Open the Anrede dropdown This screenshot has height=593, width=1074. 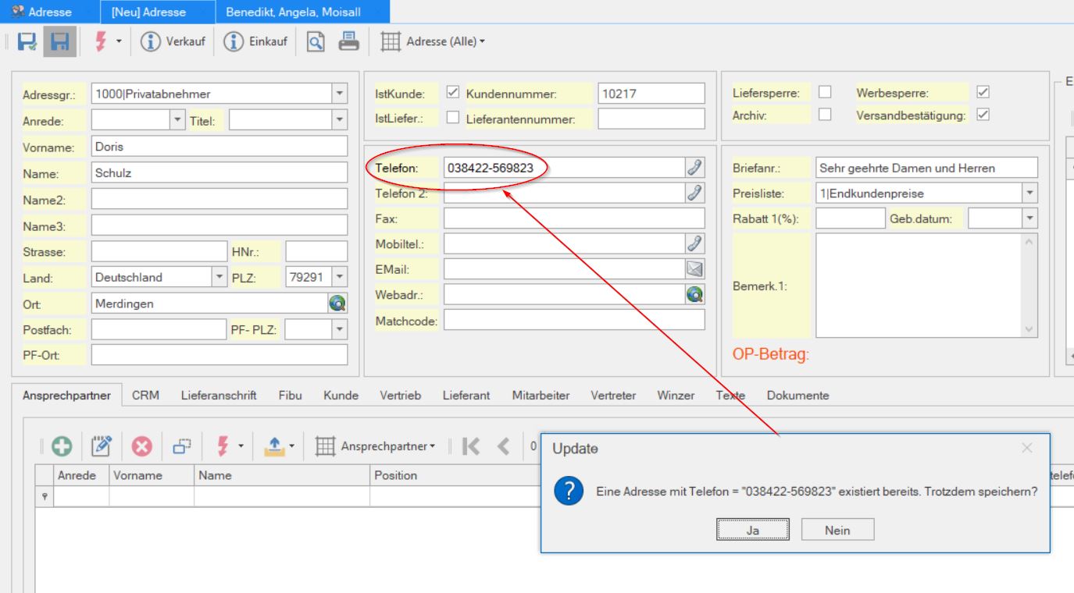pyautogui.click(x=178, y=120)
